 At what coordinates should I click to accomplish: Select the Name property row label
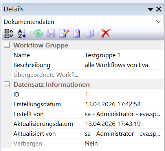pyautogui.click(x=47, y=55)
